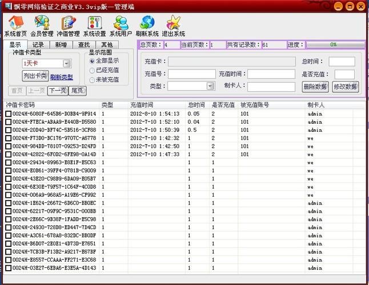Click the 删除数据 button
Image resolution: width=369 pixels, height=285 pixels.
[315, 87]
